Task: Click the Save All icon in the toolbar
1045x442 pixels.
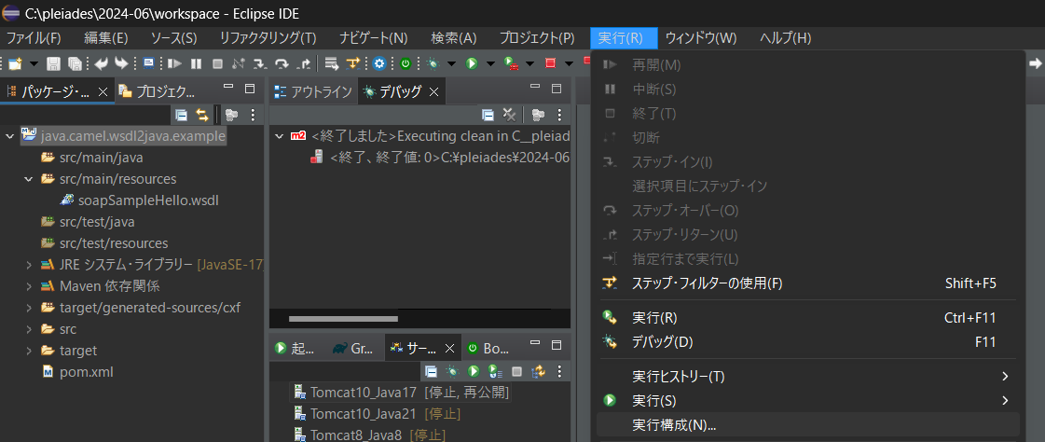Action: point(76,63)
